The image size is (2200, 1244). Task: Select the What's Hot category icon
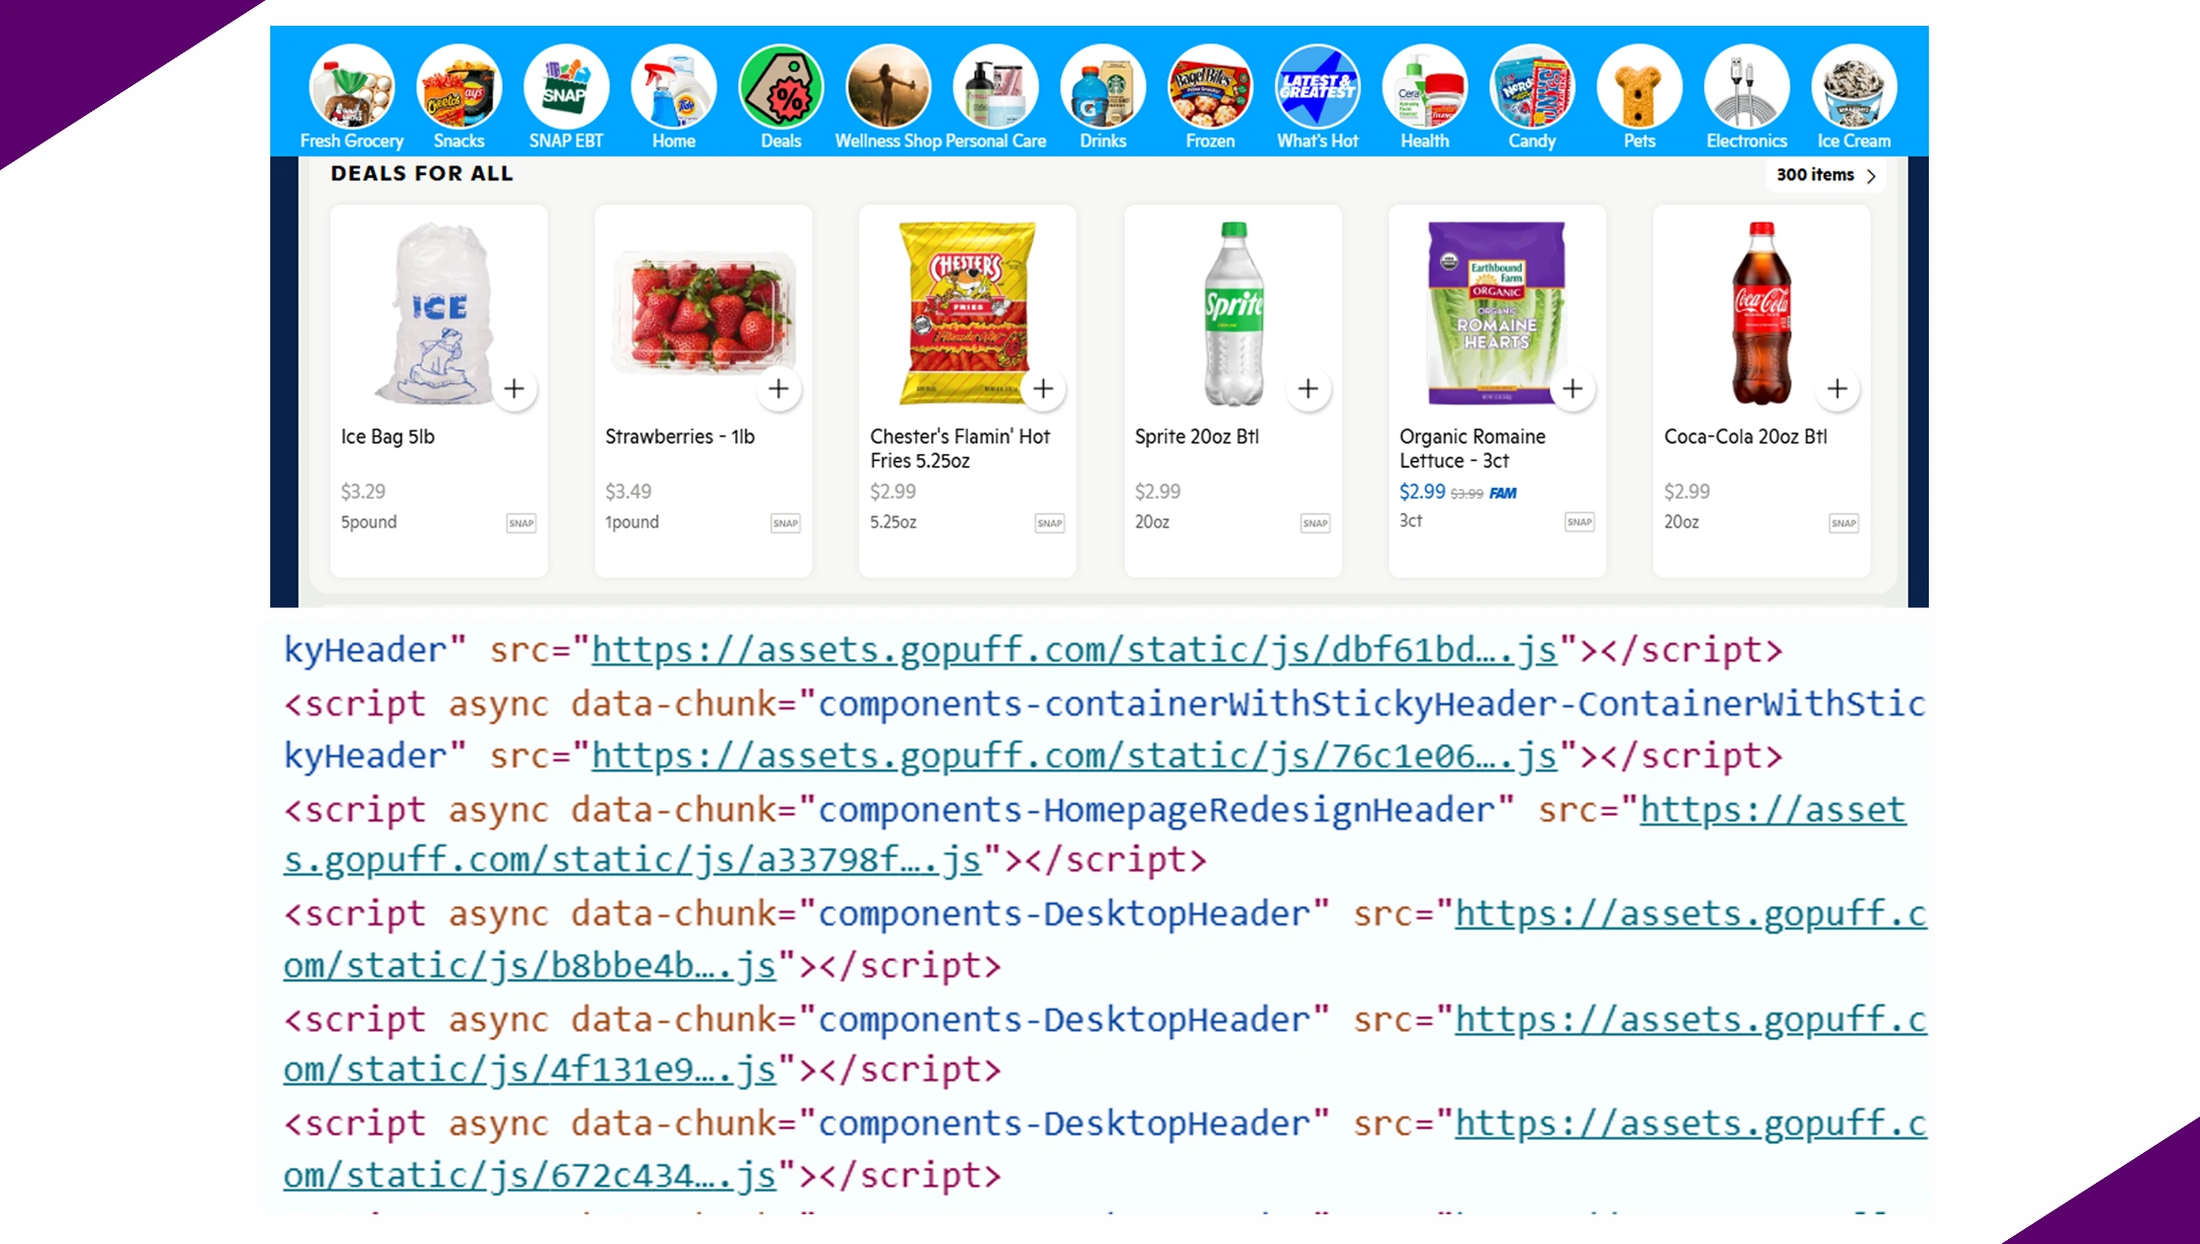click(x=1317, y=87)
